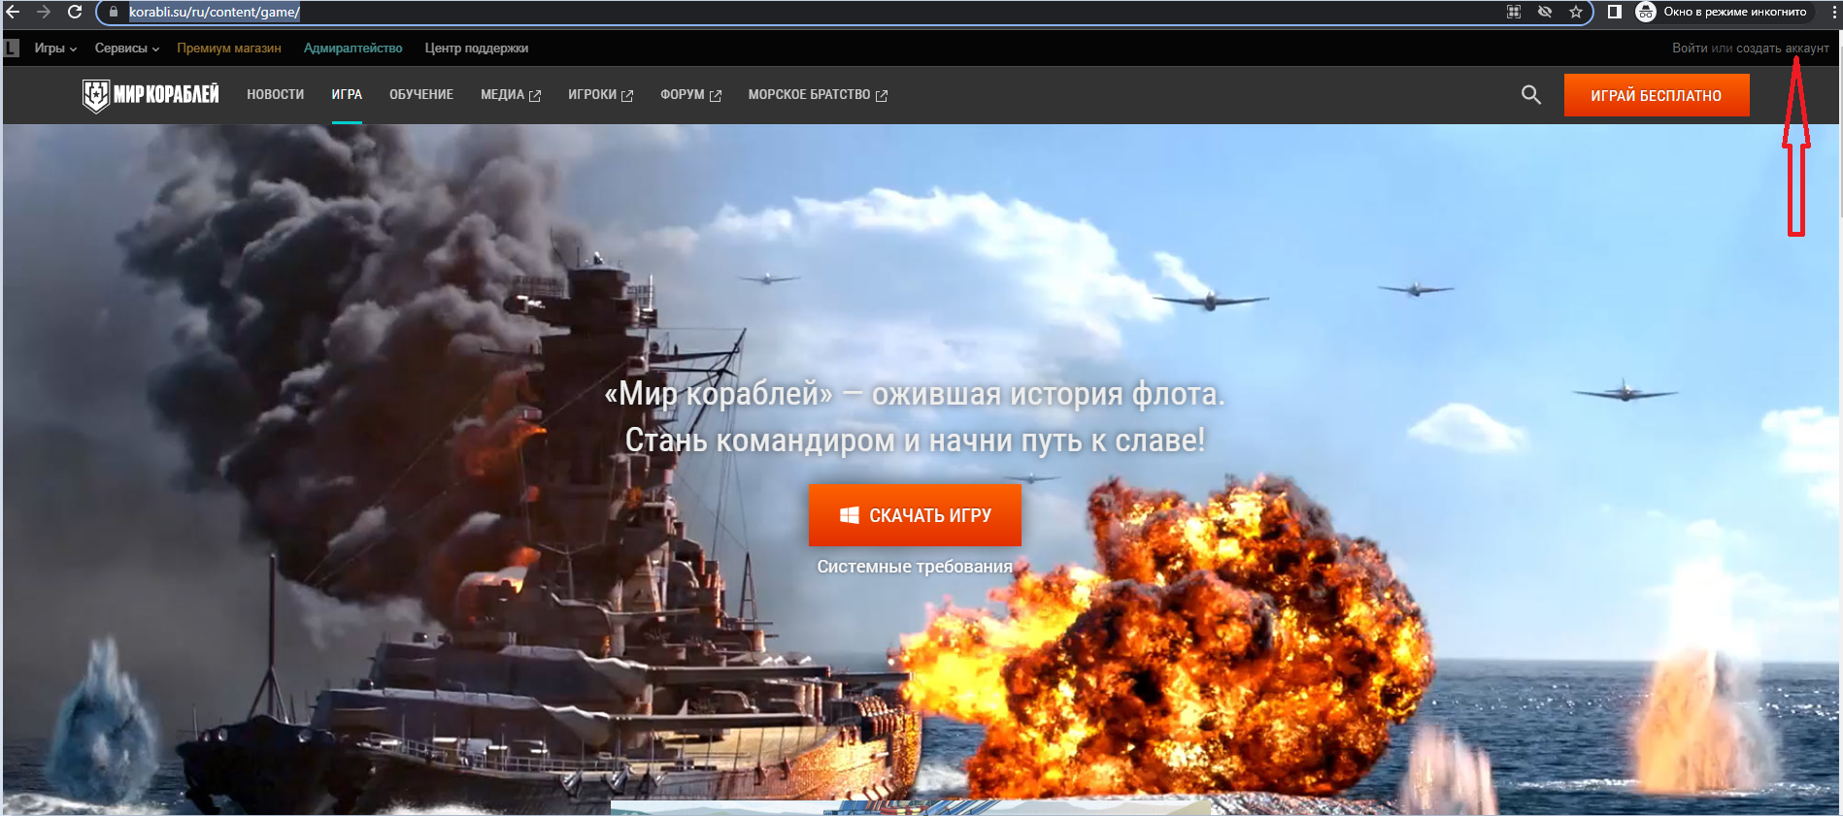Click the Скачать игру button
The width and height of the screenshot is (1843, 816).
click(x=915, y=515)
